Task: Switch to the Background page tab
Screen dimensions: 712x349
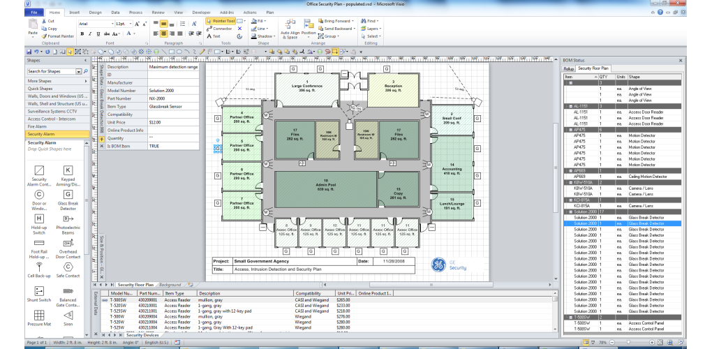Action: tap(170, 285)
